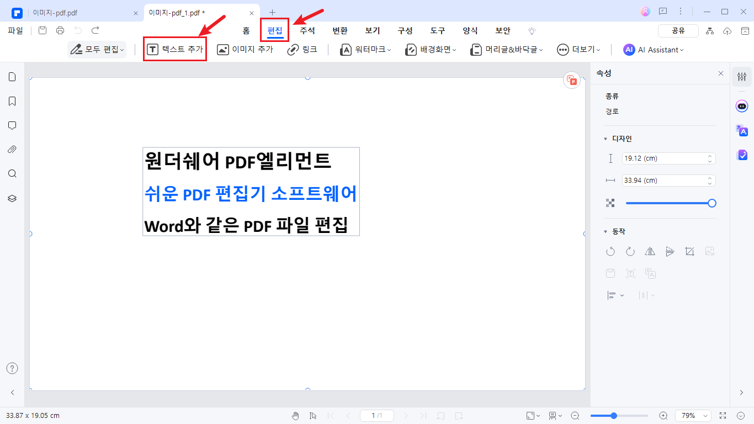Click the print icon

(60, 30)
